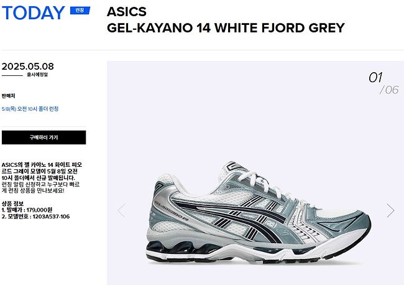Click the 구매하러 가기 button
This screenshot has height=285, width=404.
click(44, 138)
